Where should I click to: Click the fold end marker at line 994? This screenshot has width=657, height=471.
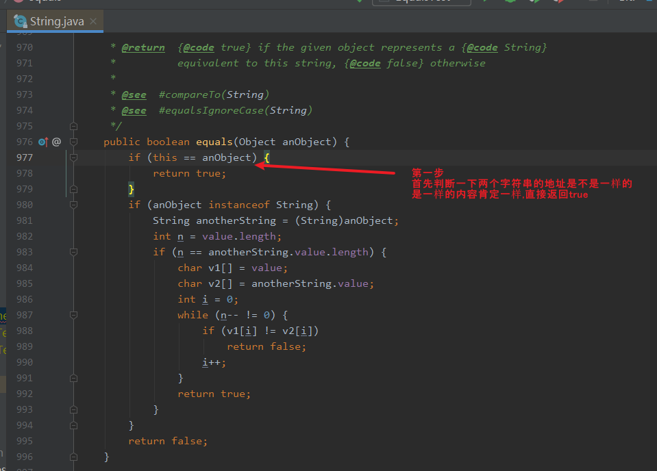click(73, 425)
